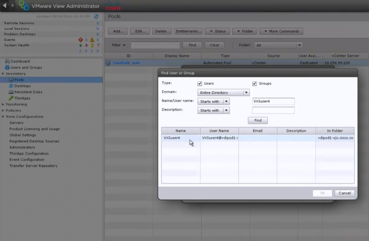Viewport: 369px width, 241px height.
Task: Uncheck the Users checkbox in Find User or Group
Action: (199, 83)
